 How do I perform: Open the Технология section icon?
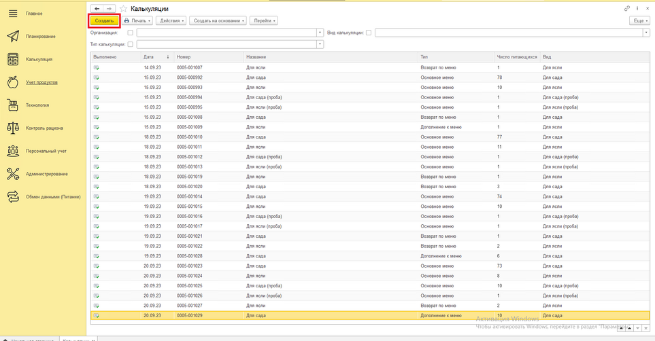tap(12, 105)
